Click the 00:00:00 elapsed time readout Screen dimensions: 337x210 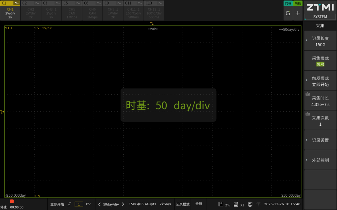[x=17, y=207]
